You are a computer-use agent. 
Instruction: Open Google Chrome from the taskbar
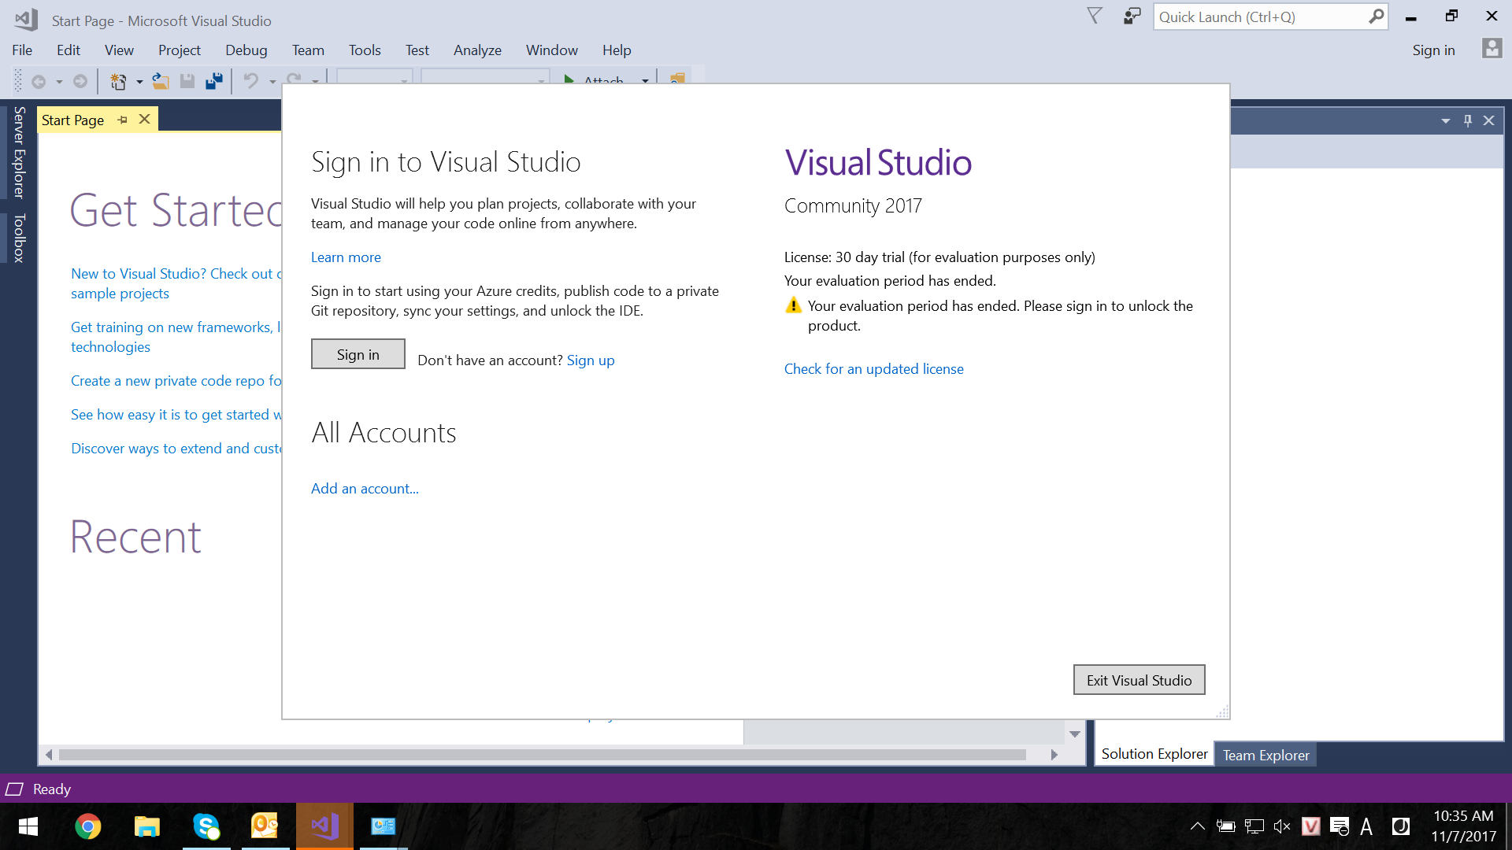coord(88,826)
